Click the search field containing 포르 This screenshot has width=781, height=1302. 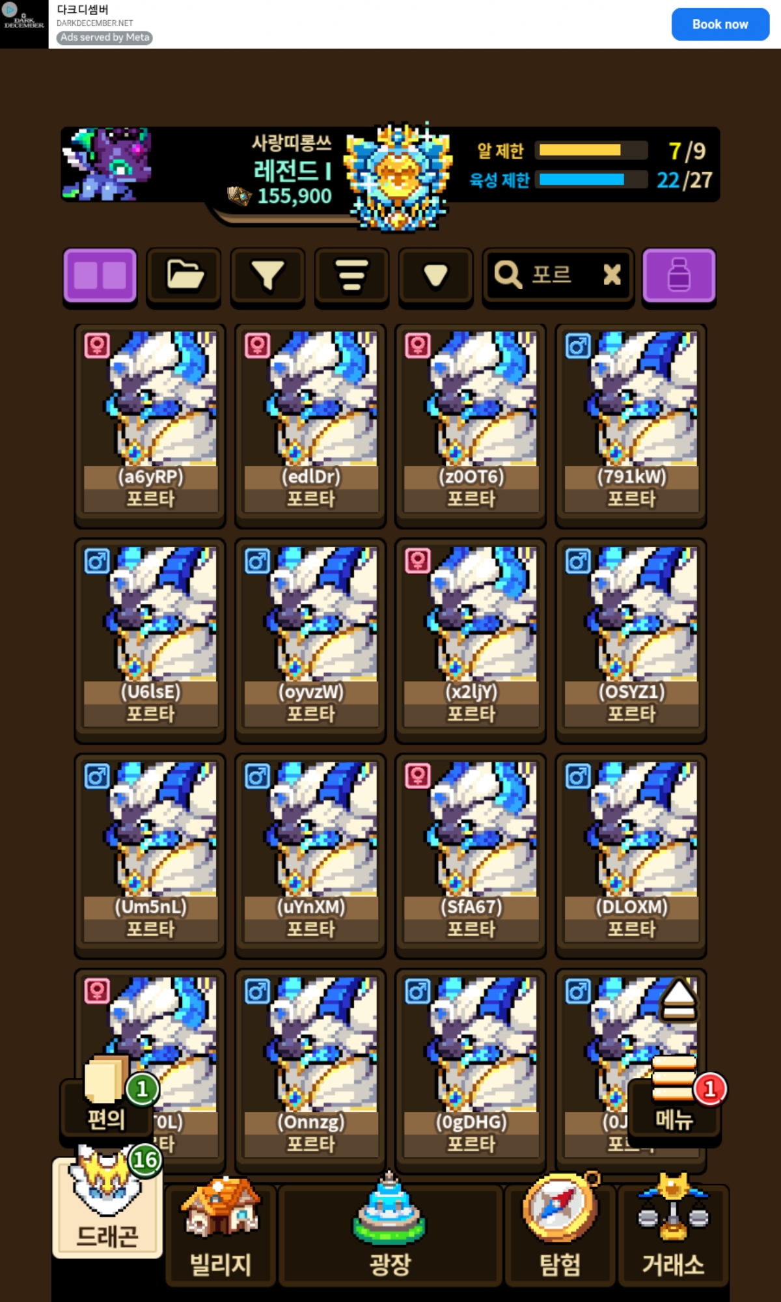tap(558, 275)
